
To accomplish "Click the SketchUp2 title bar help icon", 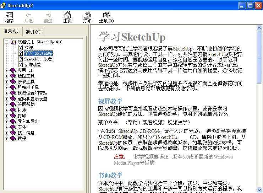I will tap(3, 5).
